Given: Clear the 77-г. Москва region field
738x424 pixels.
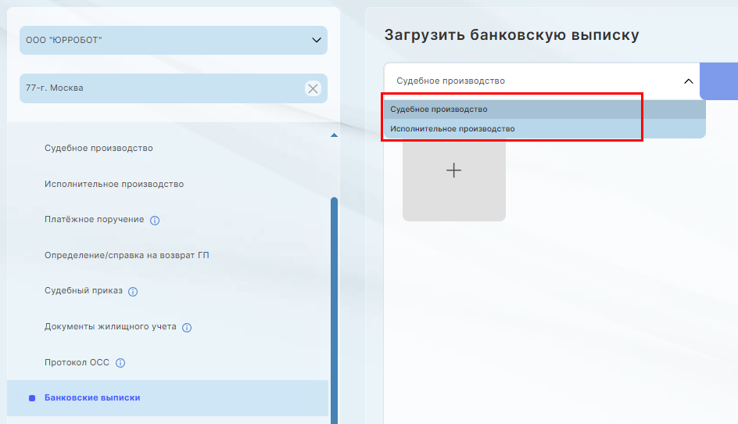Looking at the screenshot, I should [313, 88].
